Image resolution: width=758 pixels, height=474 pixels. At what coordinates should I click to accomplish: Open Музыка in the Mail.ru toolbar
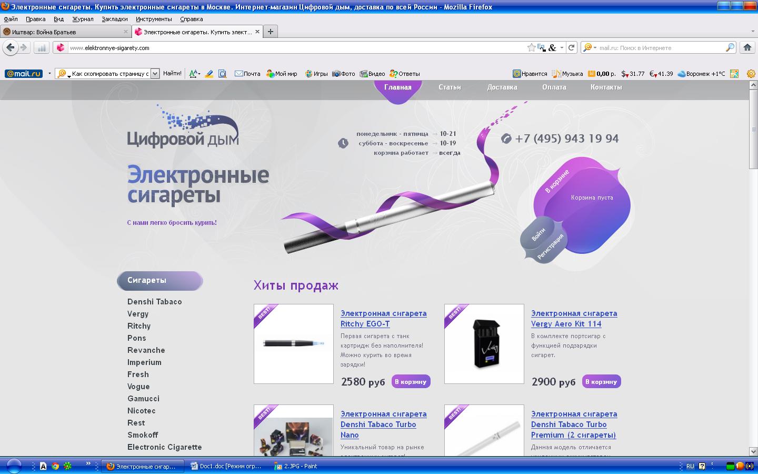567,74
